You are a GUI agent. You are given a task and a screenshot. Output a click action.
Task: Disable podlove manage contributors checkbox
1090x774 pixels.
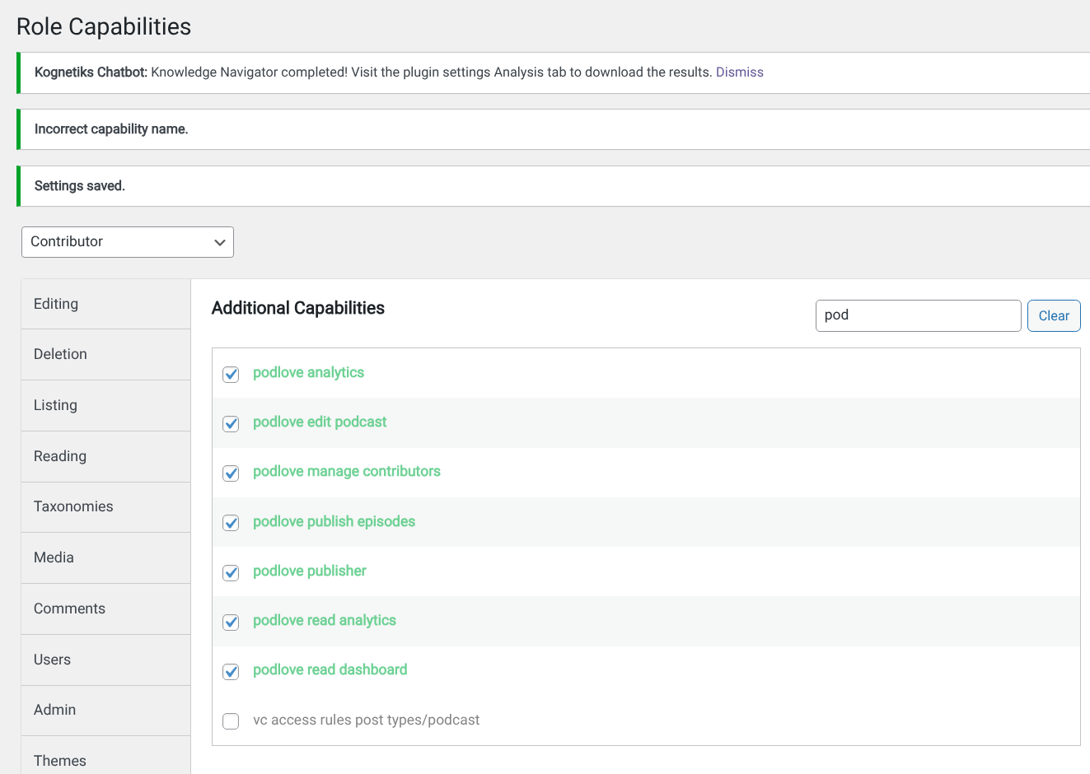231,473
